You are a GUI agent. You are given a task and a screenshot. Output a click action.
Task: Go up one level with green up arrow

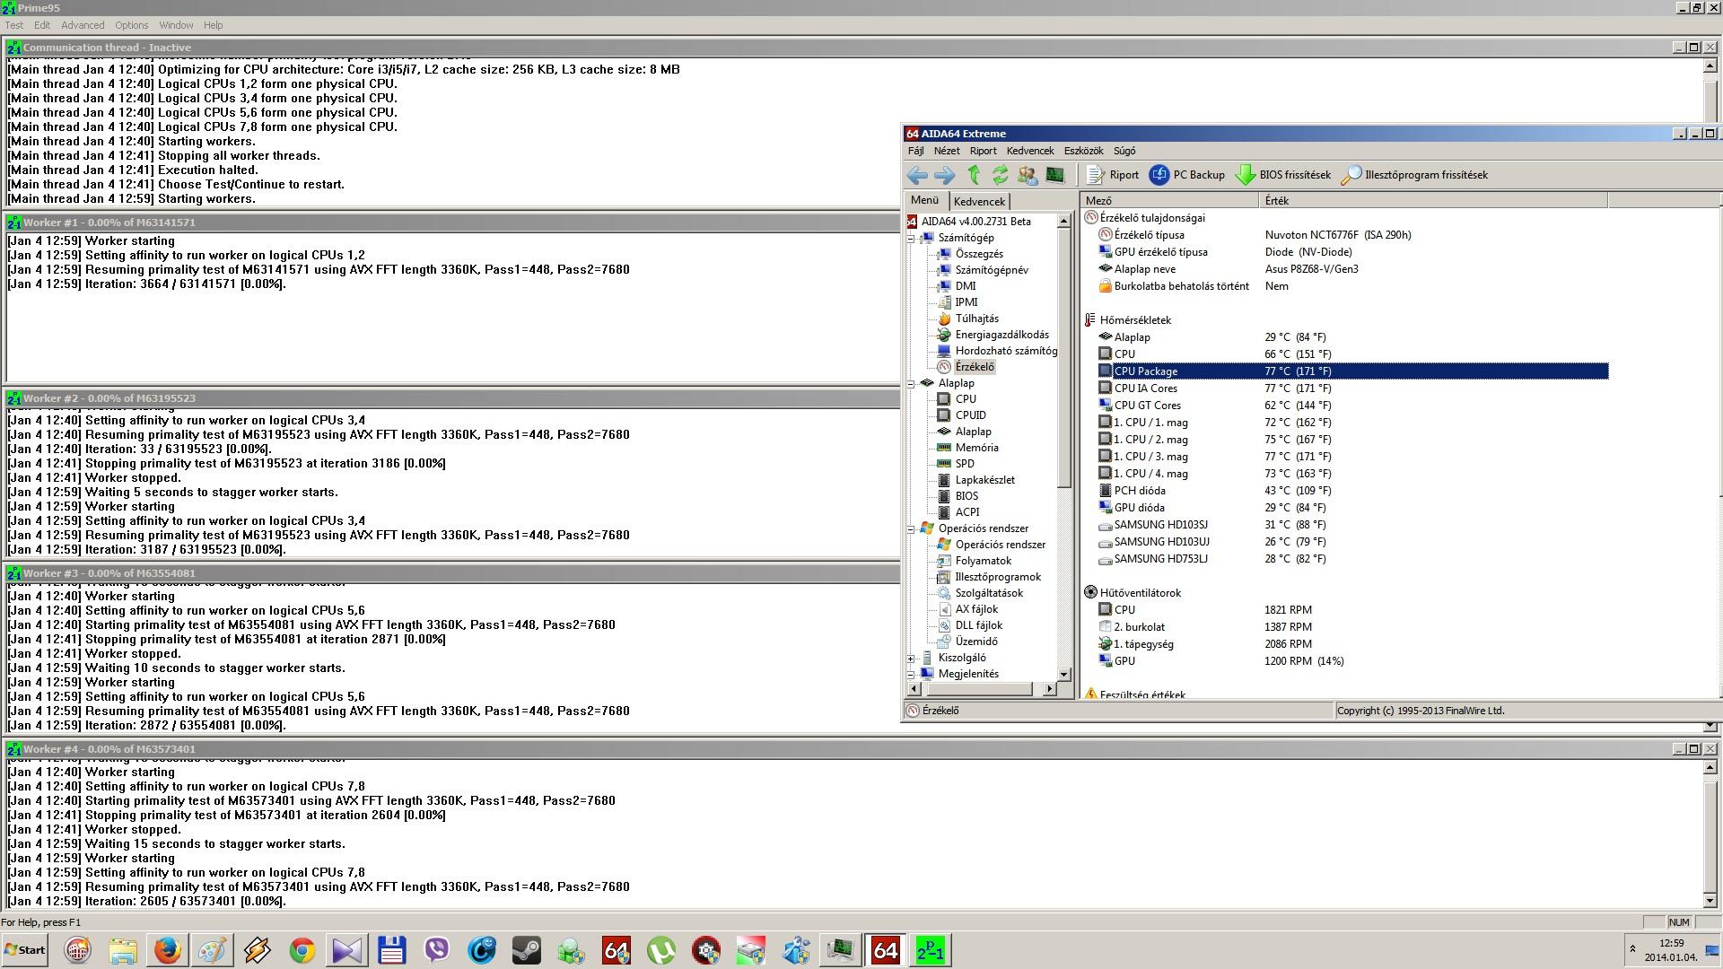(x=974, y=175)
